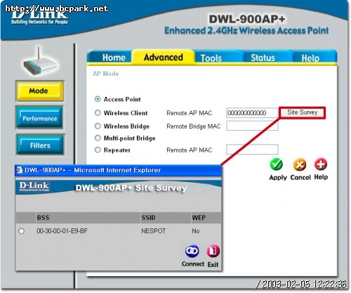Click the Internet Explorer page icon in title bar
Screen dimensions: 351x293
pos(20,170)
